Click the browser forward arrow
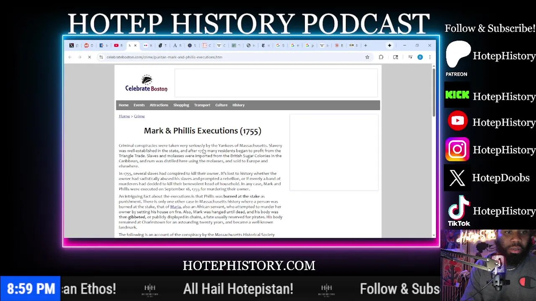This screenshot has height=301, width=536. (80, 57)
